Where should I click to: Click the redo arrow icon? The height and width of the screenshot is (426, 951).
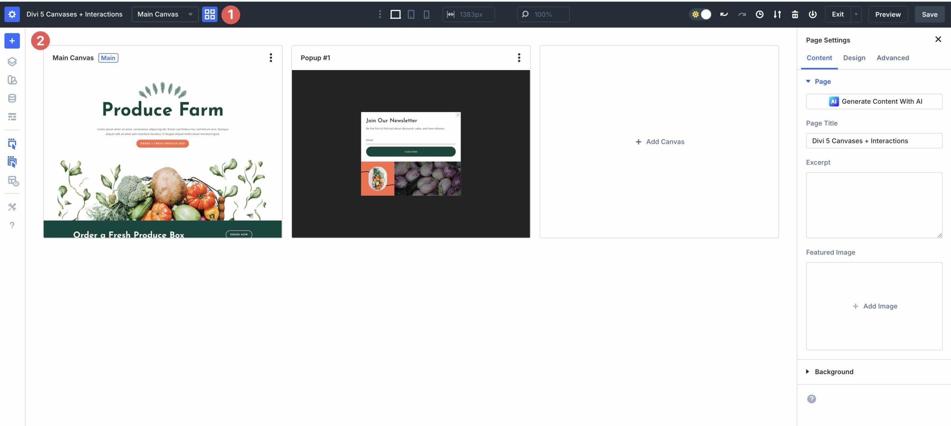click(x=741, y=14)
